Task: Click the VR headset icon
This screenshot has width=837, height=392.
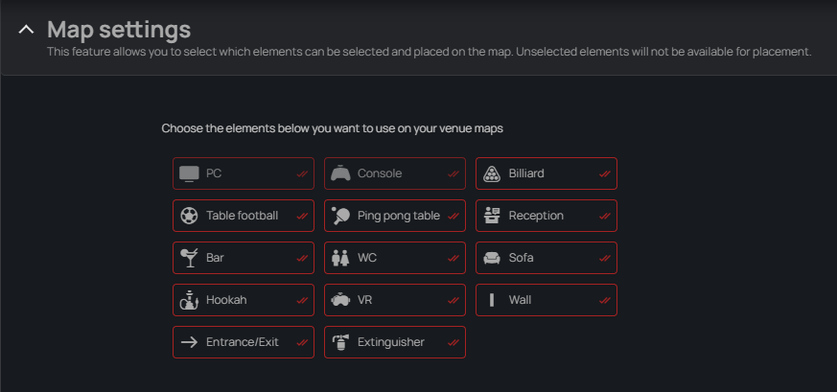Action: [340, 300]
